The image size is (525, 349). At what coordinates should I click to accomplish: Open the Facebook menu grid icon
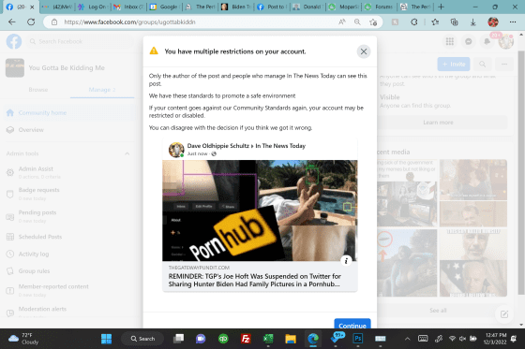pyautogui.click(x=450, y=41)
